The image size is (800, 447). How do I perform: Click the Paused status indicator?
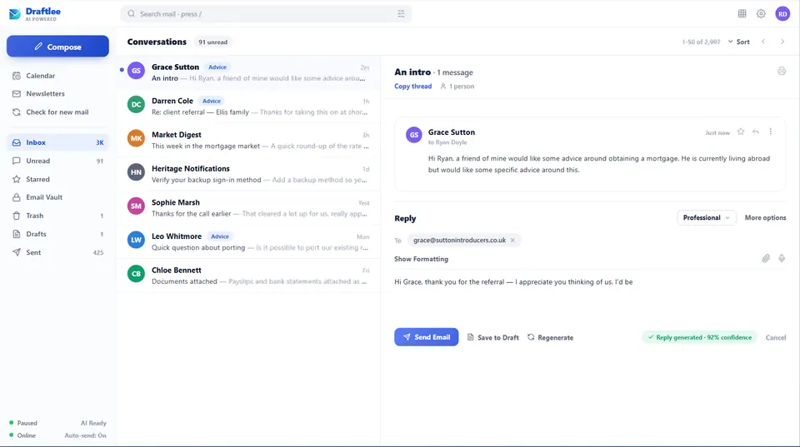[x=23, y=423]
